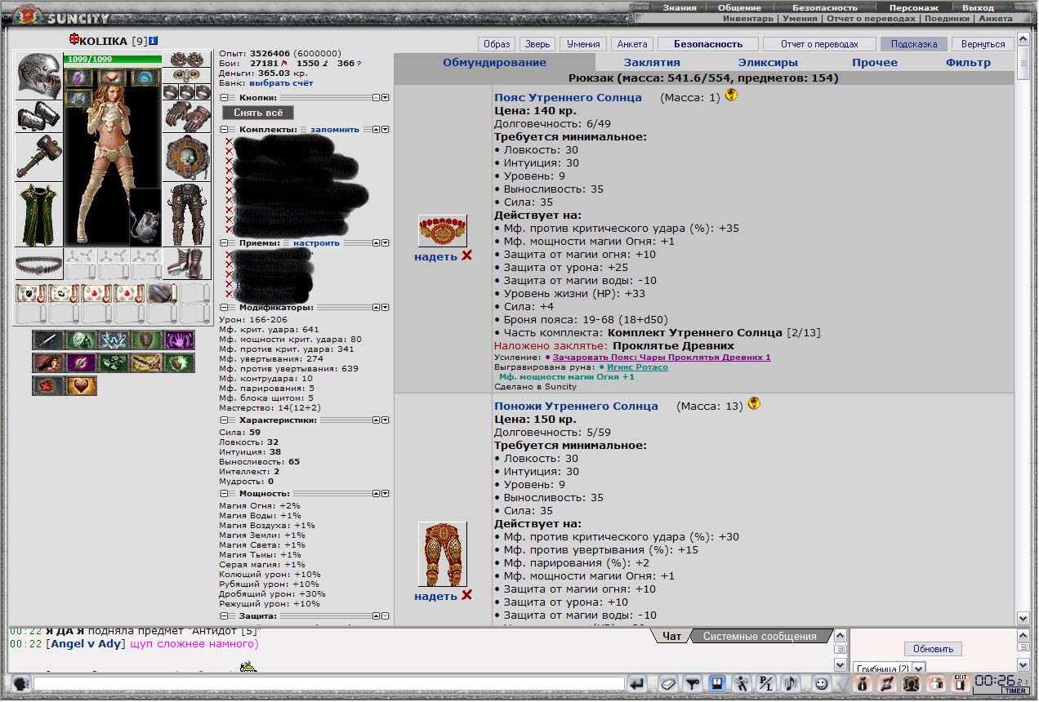Collapse the Характеристики section
The image size is (1039, 702).
[x=224, y=420]
